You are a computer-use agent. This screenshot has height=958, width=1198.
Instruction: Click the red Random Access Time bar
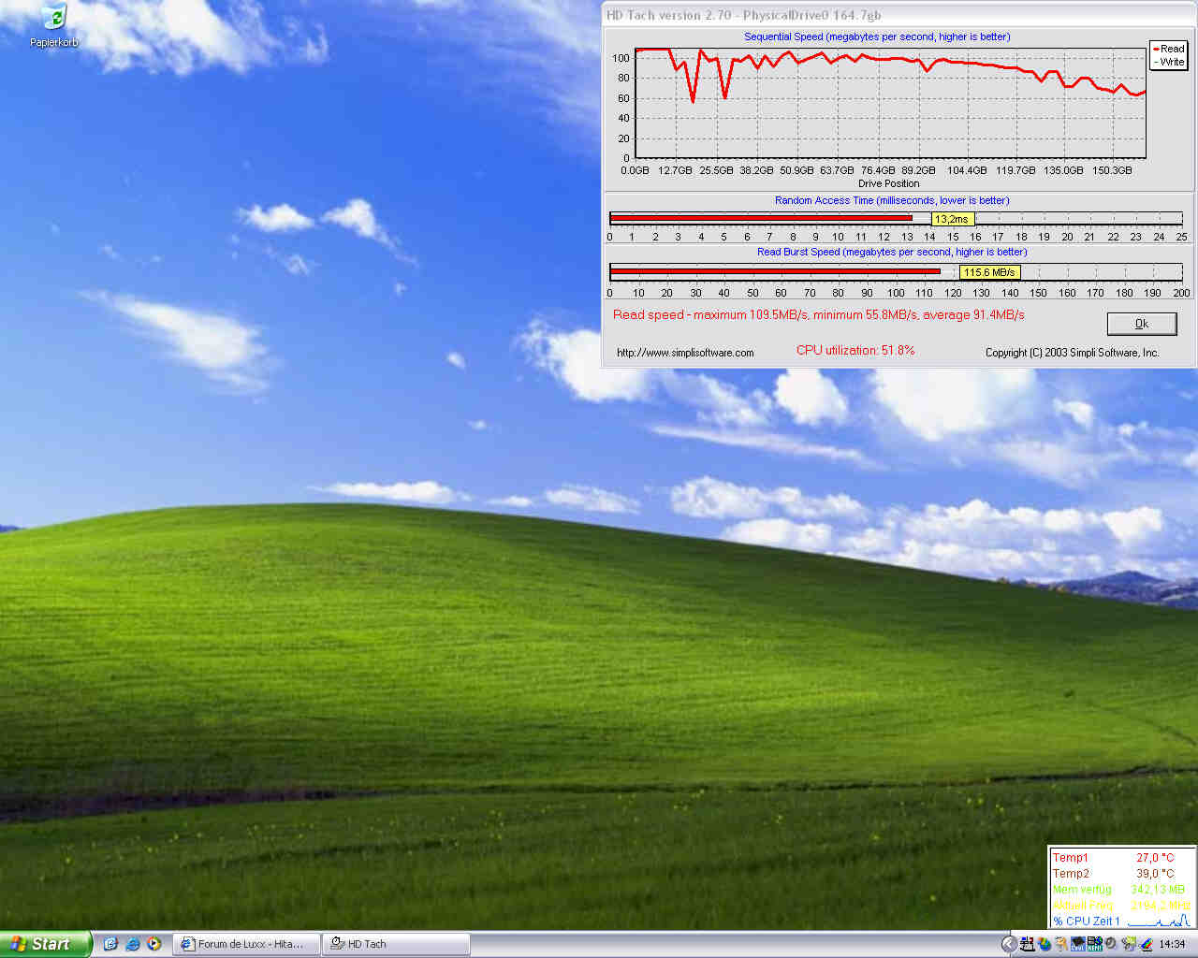coord(761,218)
